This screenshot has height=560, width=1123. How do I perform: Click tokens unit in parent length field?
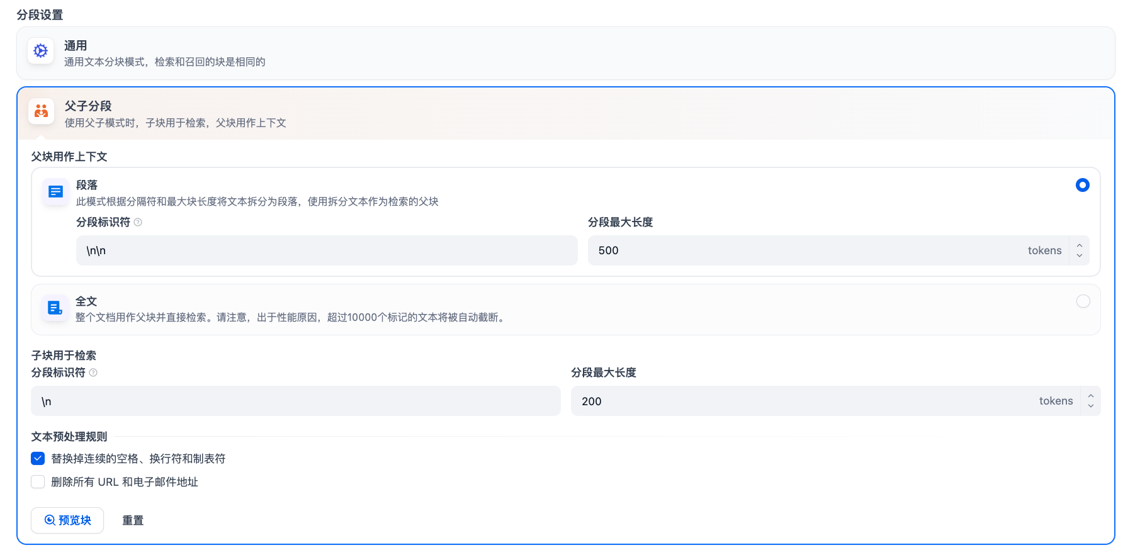pyautogui.click(x=1045, y=250)
